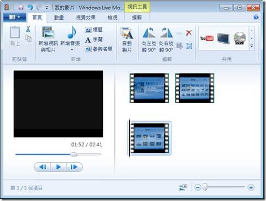Rotate right 90° (向右旋轉 90°)
This screenshot has height=201, width=266.
166,39
